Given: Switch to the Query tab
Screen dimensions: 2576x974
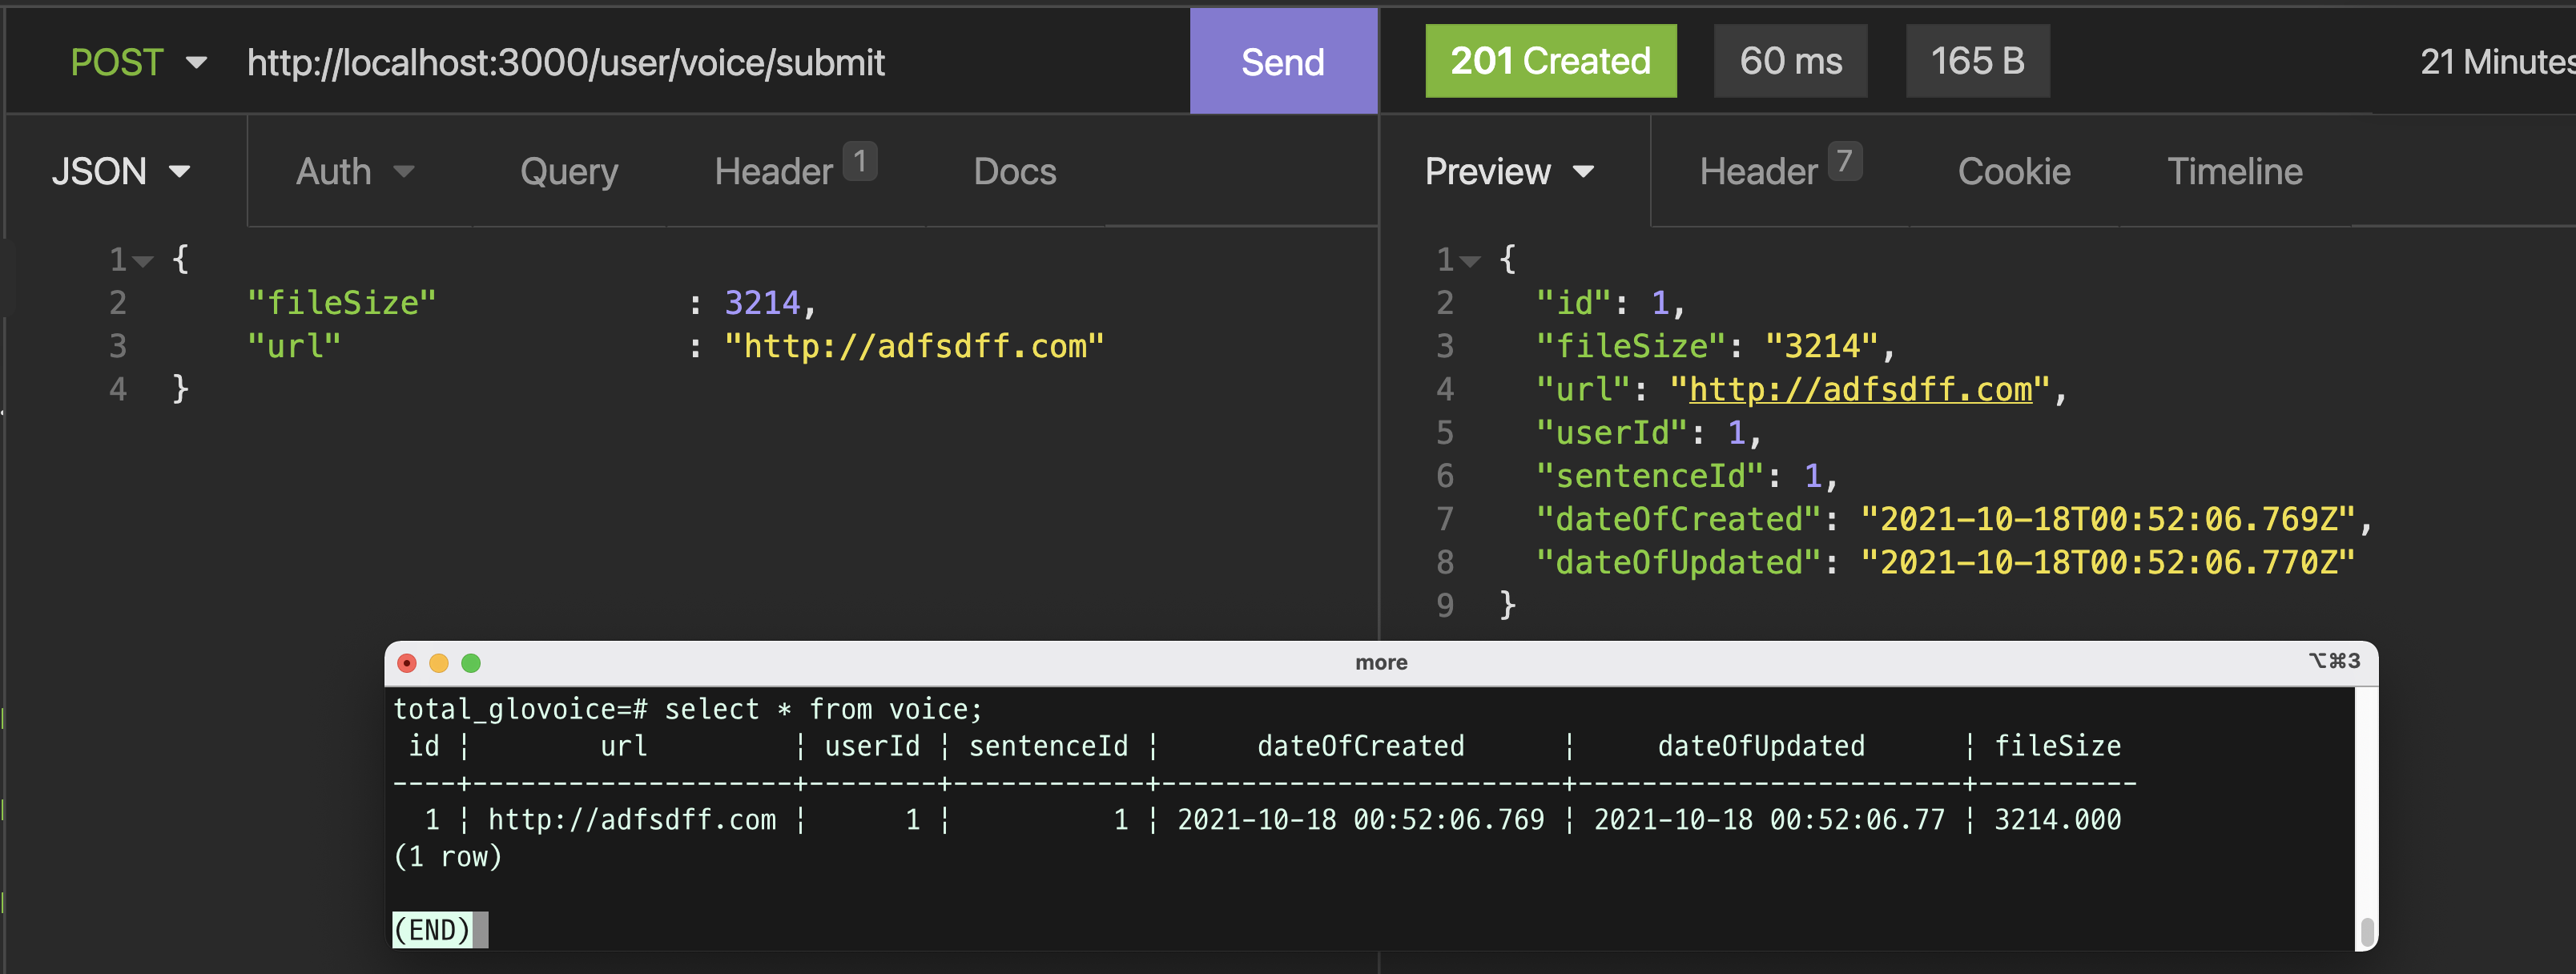Looking at the screenshot, I should 569,172.
